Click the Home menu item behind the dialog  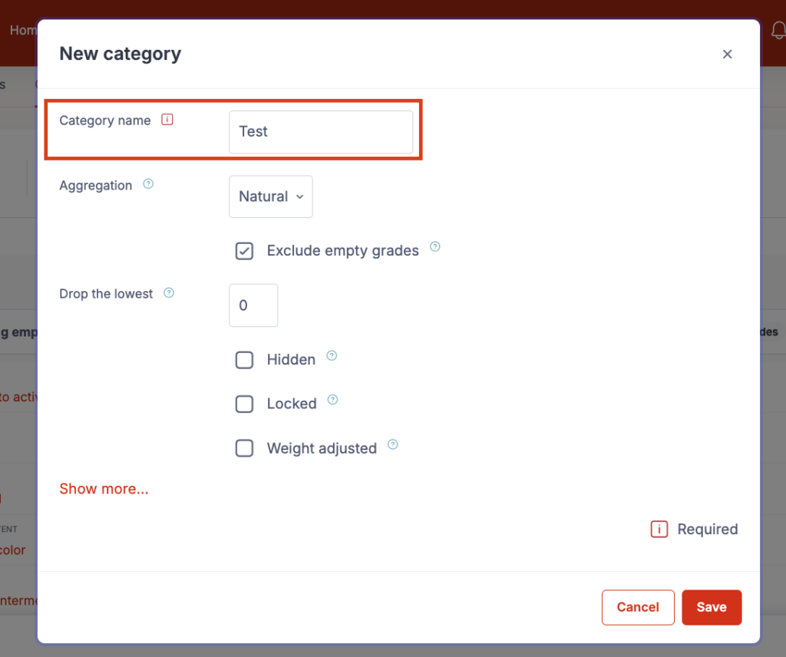(23, 30)
